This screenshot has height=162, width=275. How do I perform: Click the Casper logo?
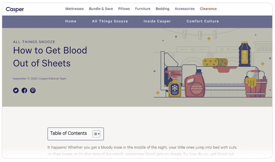click(15, 9)
